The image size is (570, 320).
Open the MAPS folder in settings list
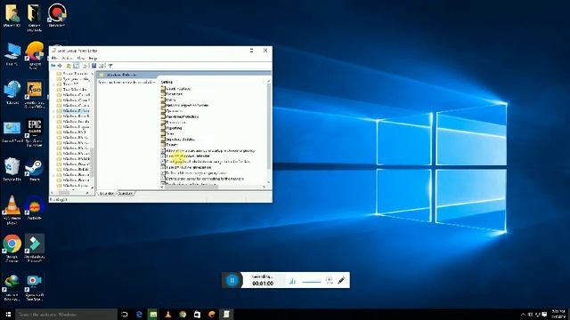click(x=168, y=100)
